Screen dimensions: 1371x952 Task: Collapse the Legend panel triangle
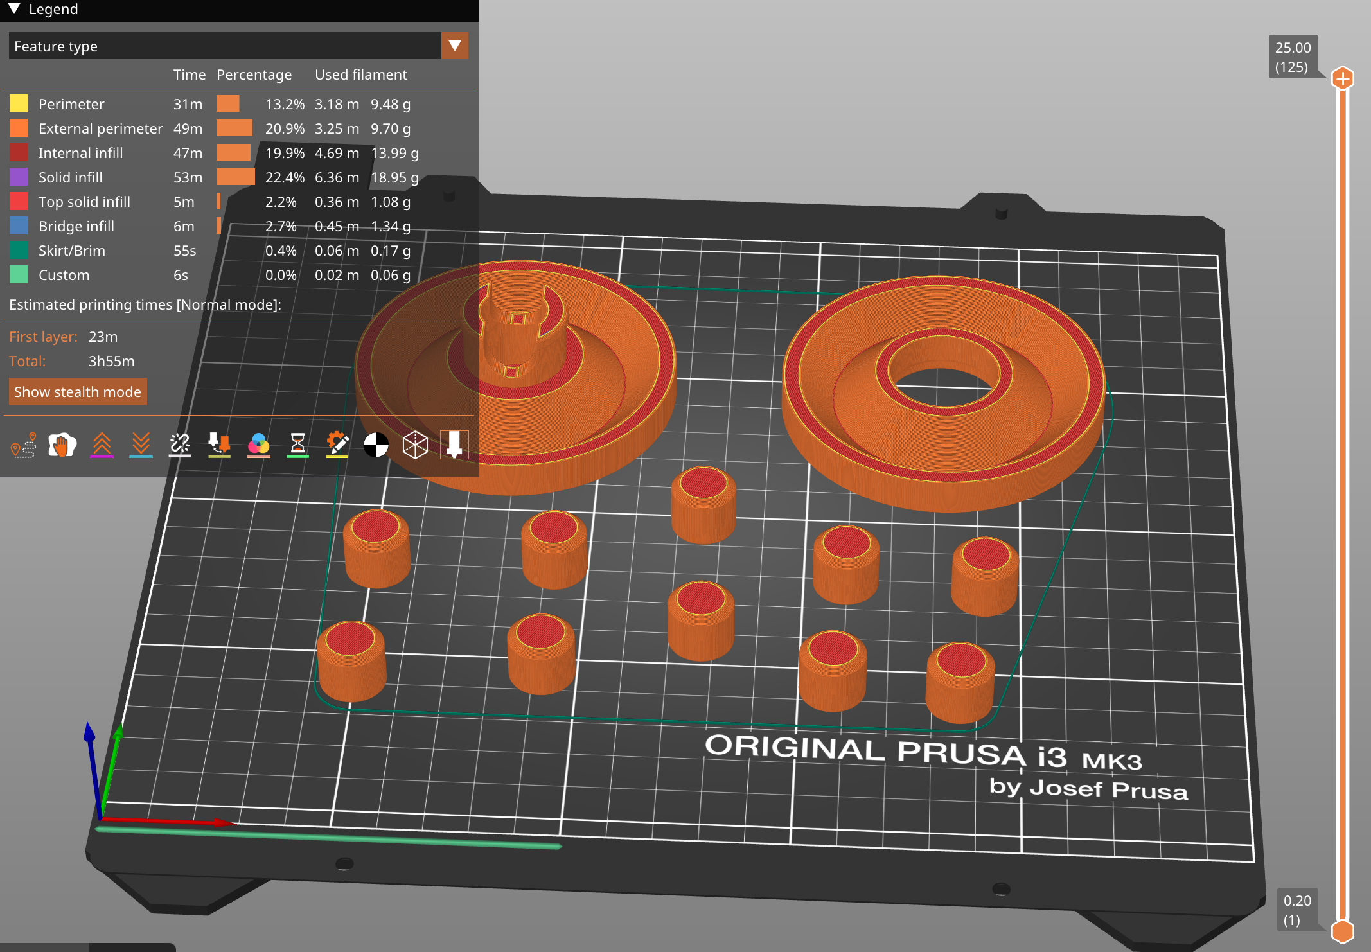(15, 9)
